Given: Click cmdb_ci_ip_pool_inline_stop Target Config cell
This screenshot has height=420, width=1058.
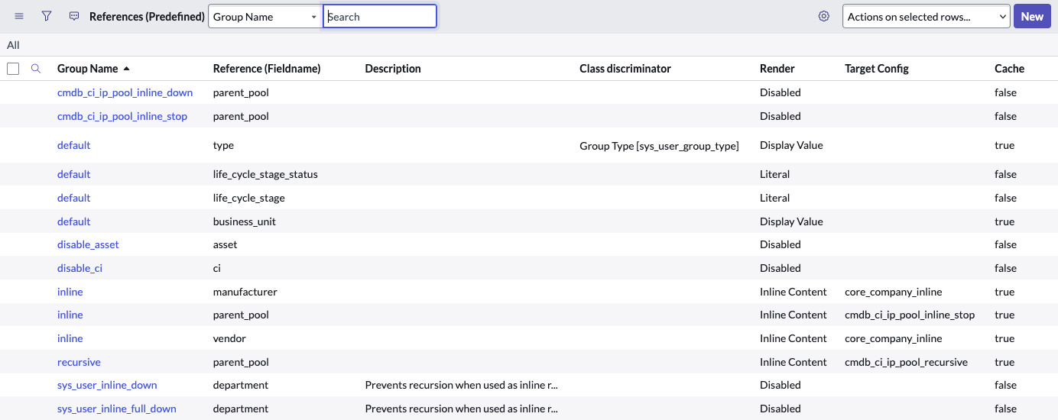Looking at the screenshot, I should click(x=910, y=315).
